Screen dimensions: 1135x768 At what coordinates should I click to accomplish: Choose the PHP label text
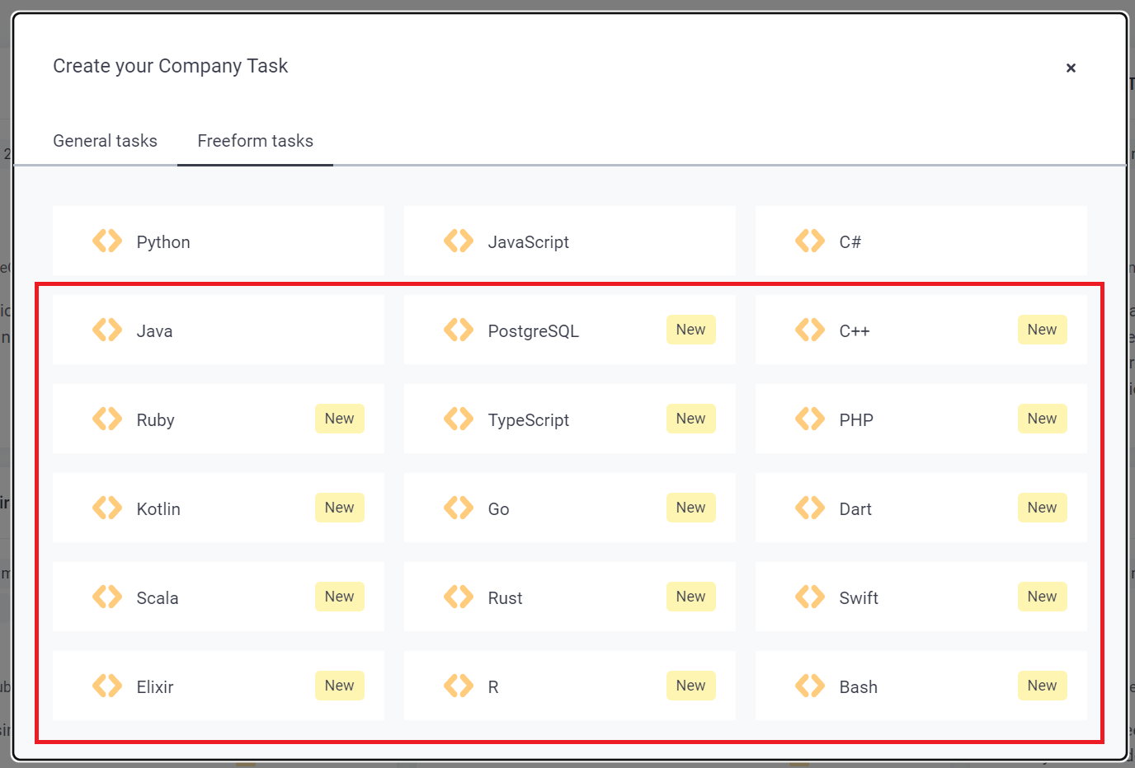pyautogui.click(x=856, y=420)
